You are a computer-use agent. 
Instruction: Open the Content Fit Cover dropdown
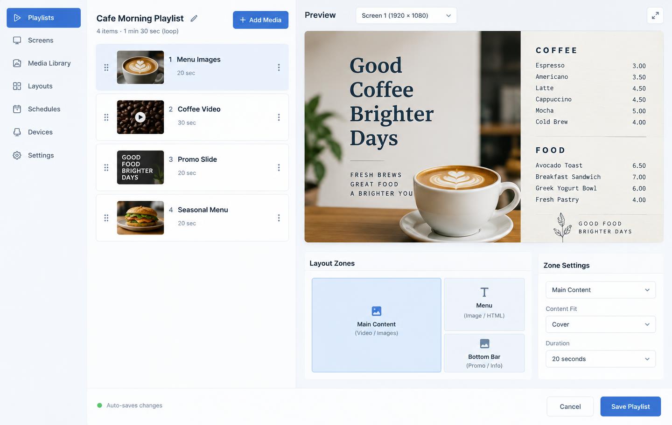[601, 324]
